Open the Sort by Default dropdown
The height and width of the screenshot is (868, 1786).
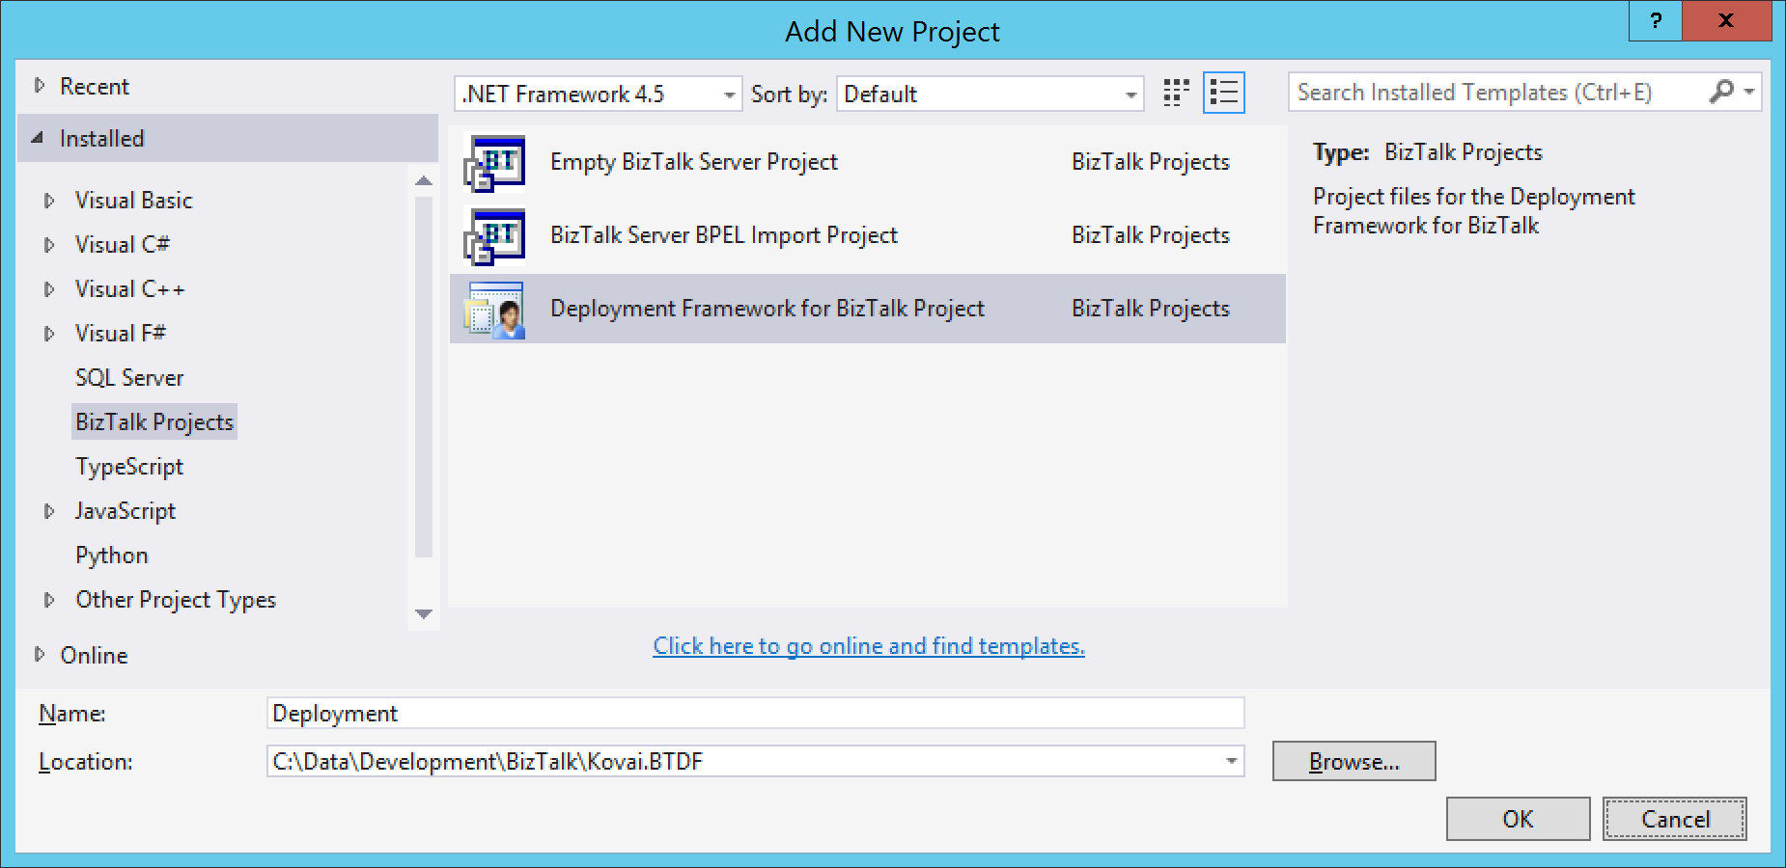(x=1130, y=94)
